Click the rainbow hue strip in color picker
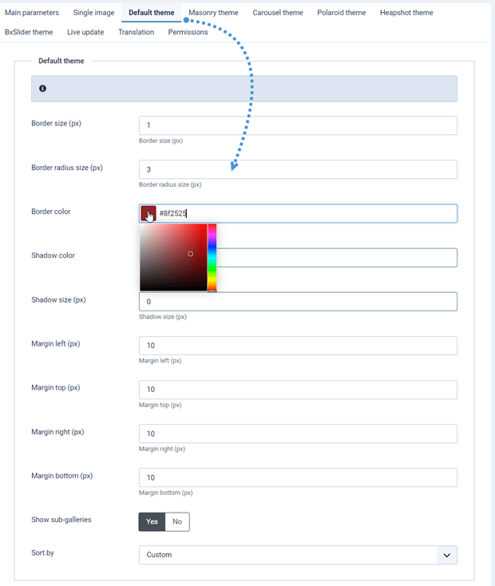This screenshot has width=495, height=586. [212, 257]
